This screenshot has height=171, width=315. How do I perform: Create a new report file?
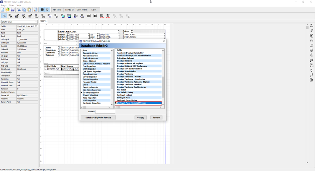click(3, 10)
